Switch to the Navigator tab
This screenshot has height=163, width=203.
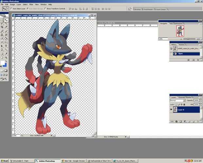pyautogui.click(x=163, y=24)
